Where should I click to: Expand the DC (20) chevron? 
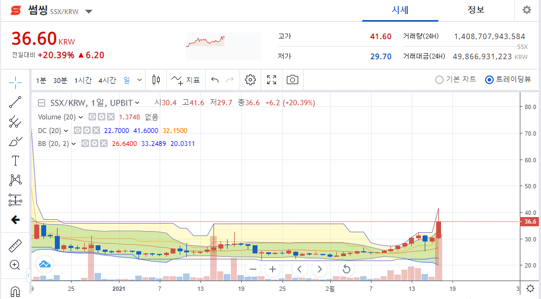coord(66,131)
